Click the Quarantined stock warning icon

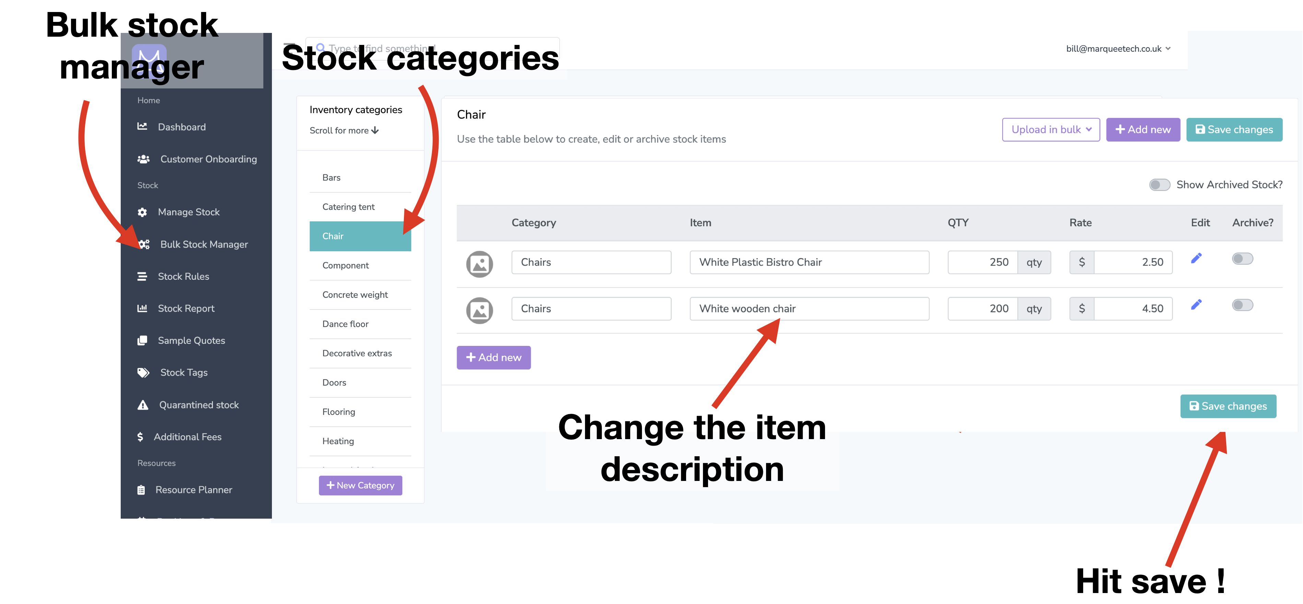click(x=143, y=405)
